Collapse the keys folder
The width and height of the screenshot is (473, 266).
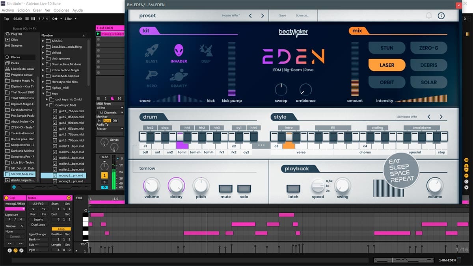[x=43, y=93]
